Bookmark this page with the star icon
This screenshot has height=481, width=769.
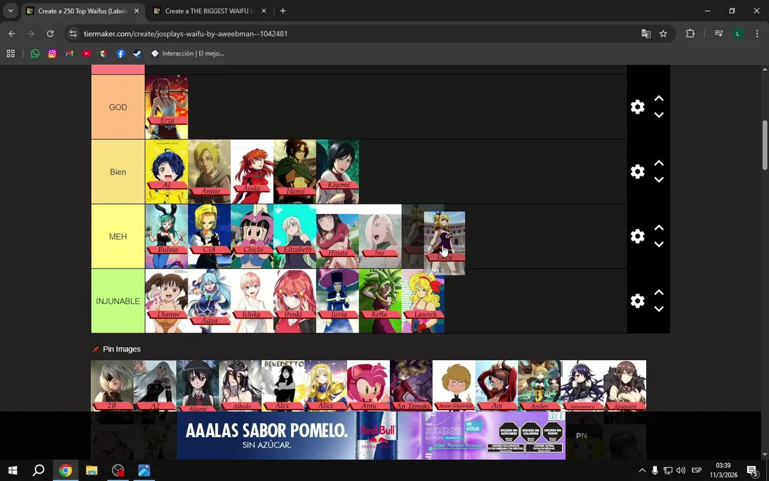[x=663, y=33]
